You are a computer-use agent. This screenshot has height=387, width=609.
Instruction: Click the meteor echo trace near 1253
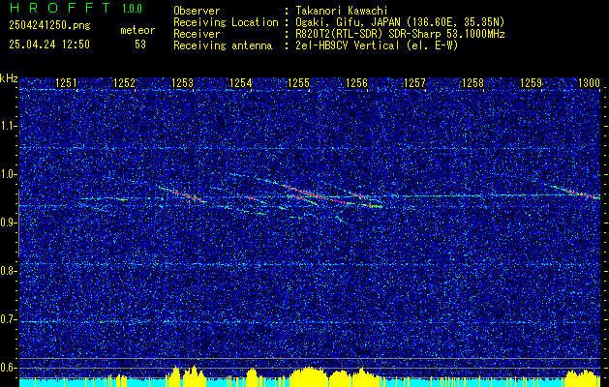pyautogui.click(x=183, y=194)
